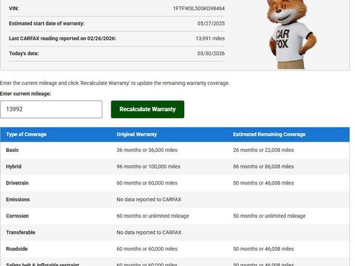Click the 'Enter current mileage:' label

coord(25,94)
